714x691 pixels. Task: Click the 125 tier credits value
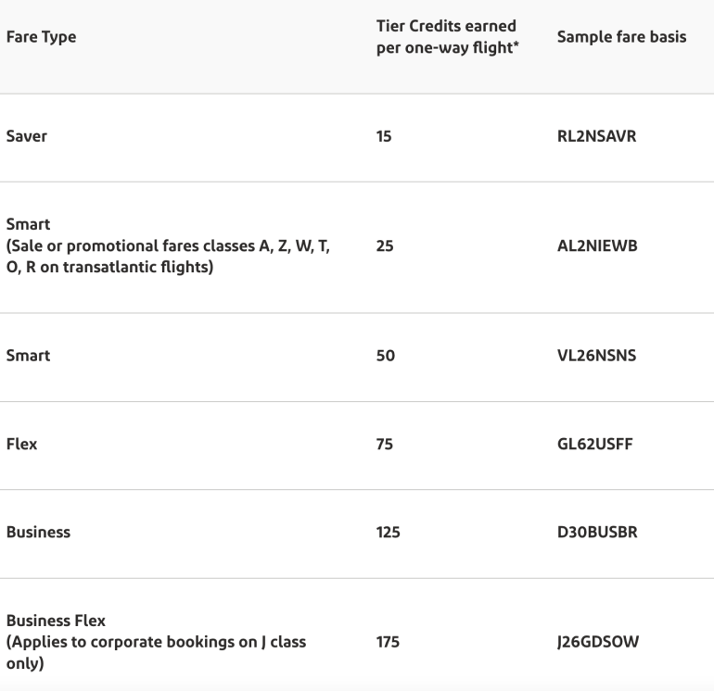point(375,534)
